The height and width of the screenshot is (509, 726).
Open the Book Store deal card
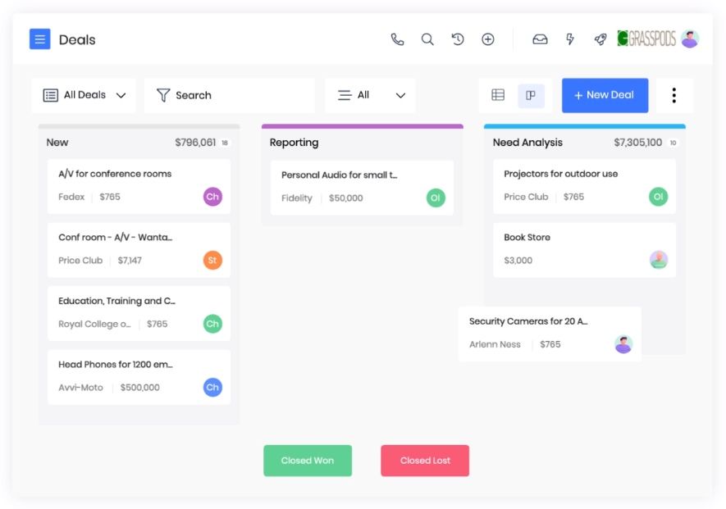coord(584,250)
